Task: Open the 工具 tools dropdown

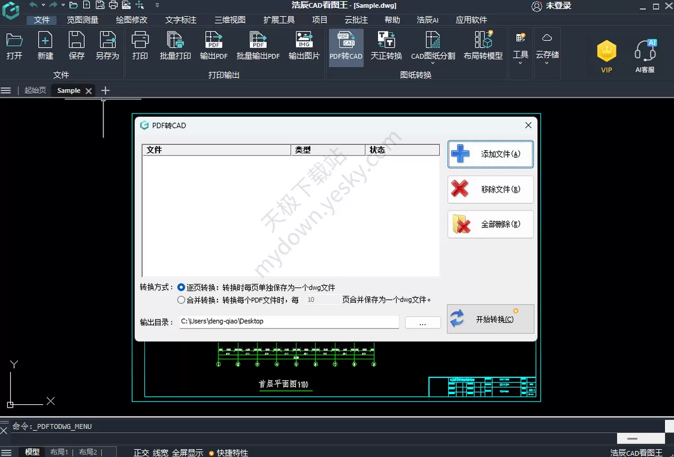Action: pyautogui.click(x=521, y=48)
